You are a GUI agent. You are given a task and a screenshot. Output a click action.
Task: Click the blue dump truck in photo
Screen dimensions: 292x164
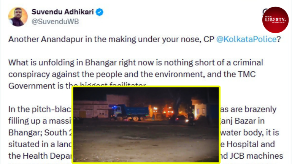pyautogui.click(x=131, y=112)
